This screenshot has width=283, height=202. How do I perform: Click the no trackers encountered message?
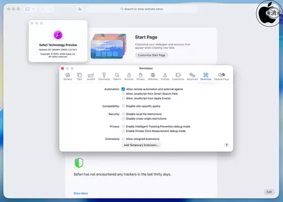[x=122, y=174]
